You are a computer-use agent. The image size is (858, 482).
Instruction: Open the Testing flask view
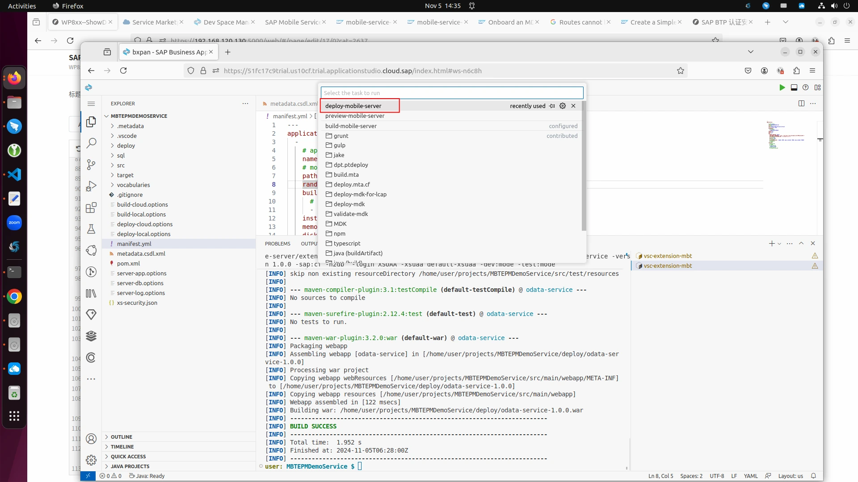point(91,229)
